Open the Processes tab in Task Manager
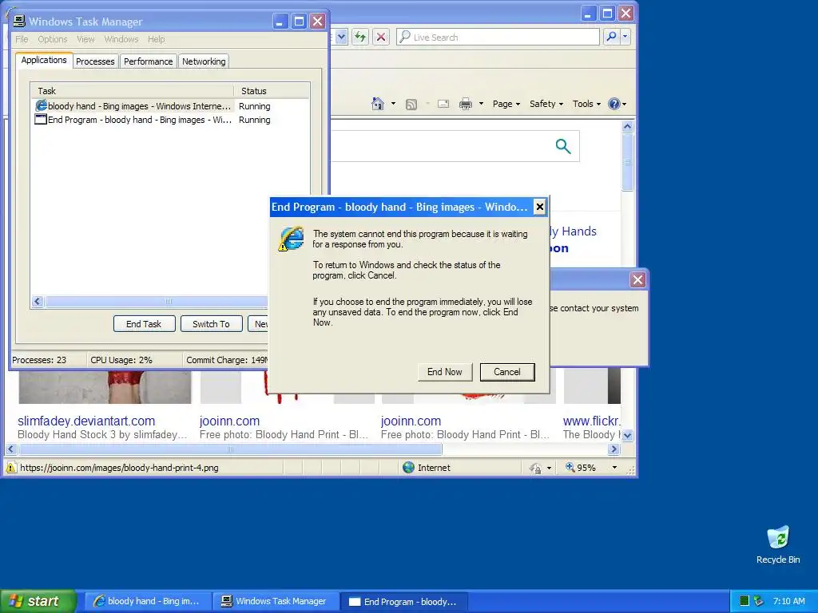 click(95, 61)
